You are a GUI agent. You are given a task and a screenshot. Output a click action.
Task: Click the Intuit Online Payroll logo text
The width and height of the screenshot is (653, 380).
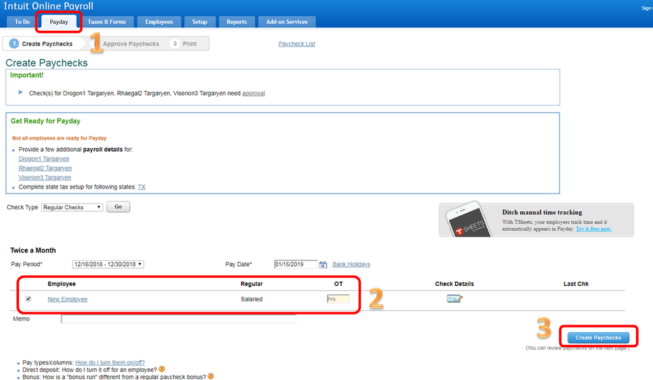click(48, 6)
